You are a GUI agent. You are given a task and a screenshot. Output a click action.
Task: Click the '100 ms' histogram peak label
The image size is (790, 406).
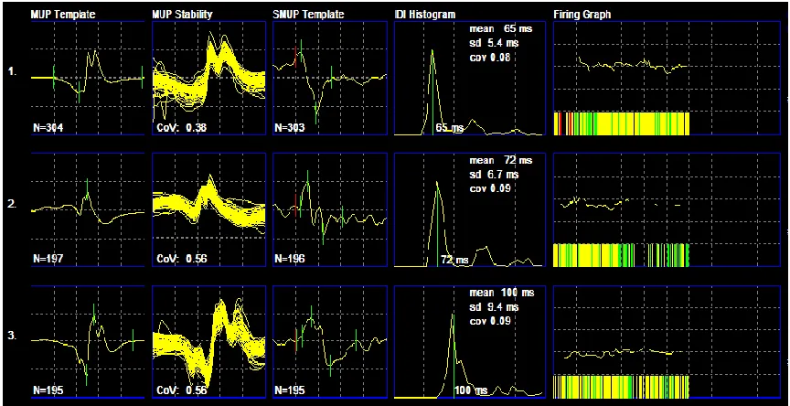coord(471,390)
